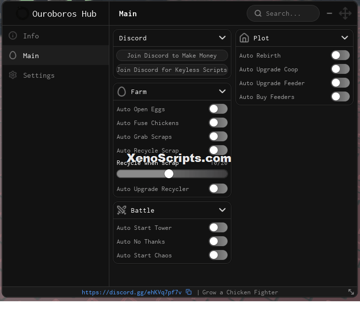Click the crossed swords Battle icon
360x316 pixels.
pos(122,210)
